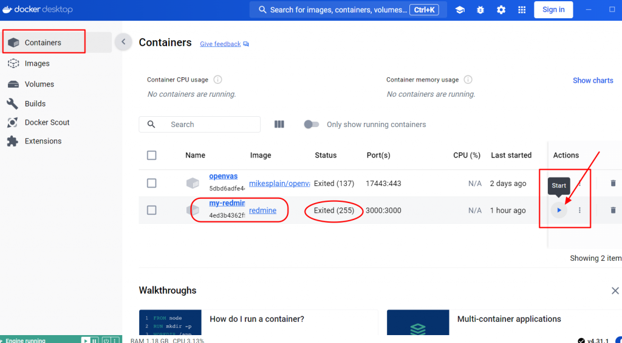Image resolution: width=622 pixels, height=343 pixels.
Task: Open the Containers section label in sidebar
Action: [x=43, y=43]
